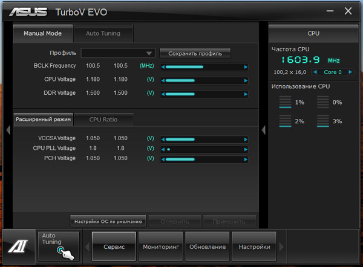363x267 pixels.
Task: Open the Настройки menu
Action: pos(254,246)
